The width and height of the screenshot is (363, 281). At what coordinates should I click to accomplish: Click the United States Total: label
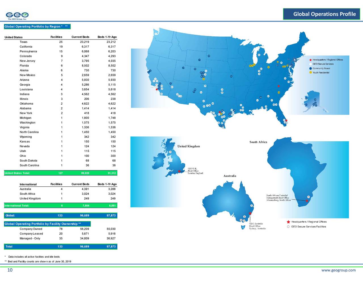(17, 173)
